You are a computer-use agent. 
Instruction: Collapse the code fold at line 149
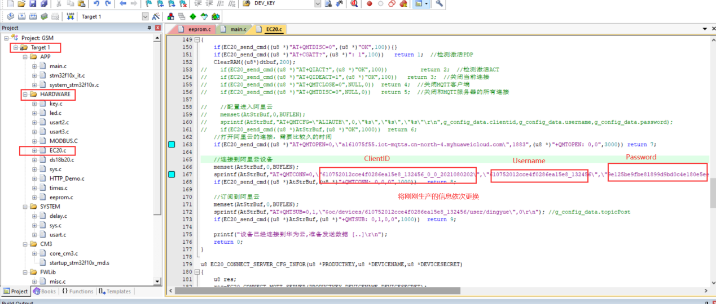click(x=196, y=41)
